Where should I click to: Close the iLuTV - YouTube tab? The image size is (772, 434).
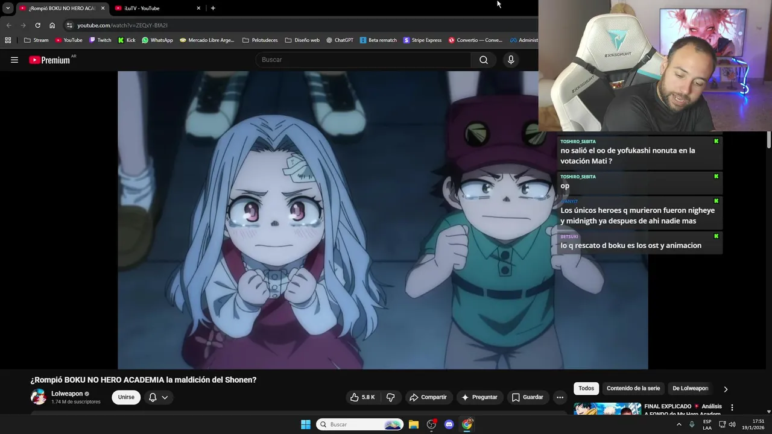[x=198, y=8]
